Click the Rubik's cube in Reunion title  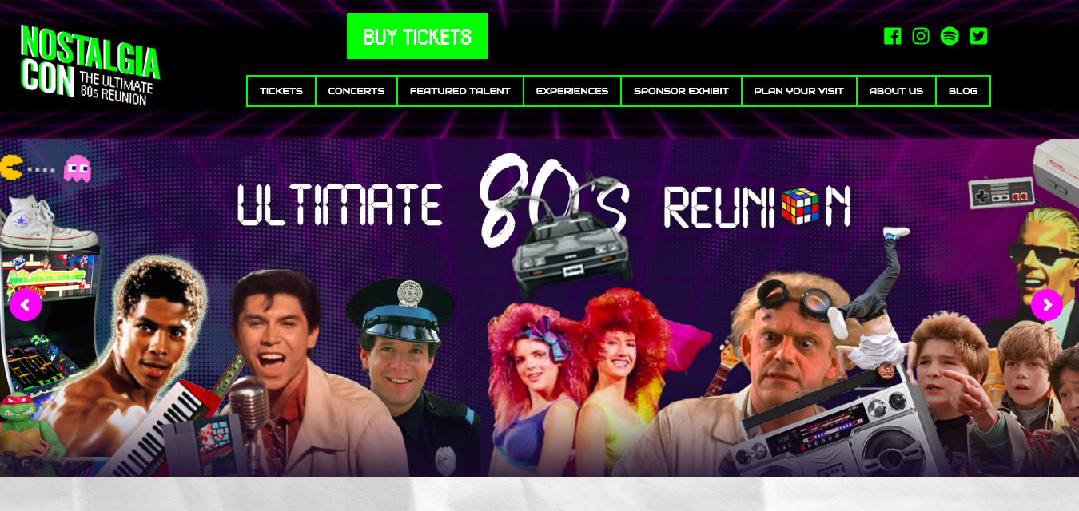pos(802,207)
